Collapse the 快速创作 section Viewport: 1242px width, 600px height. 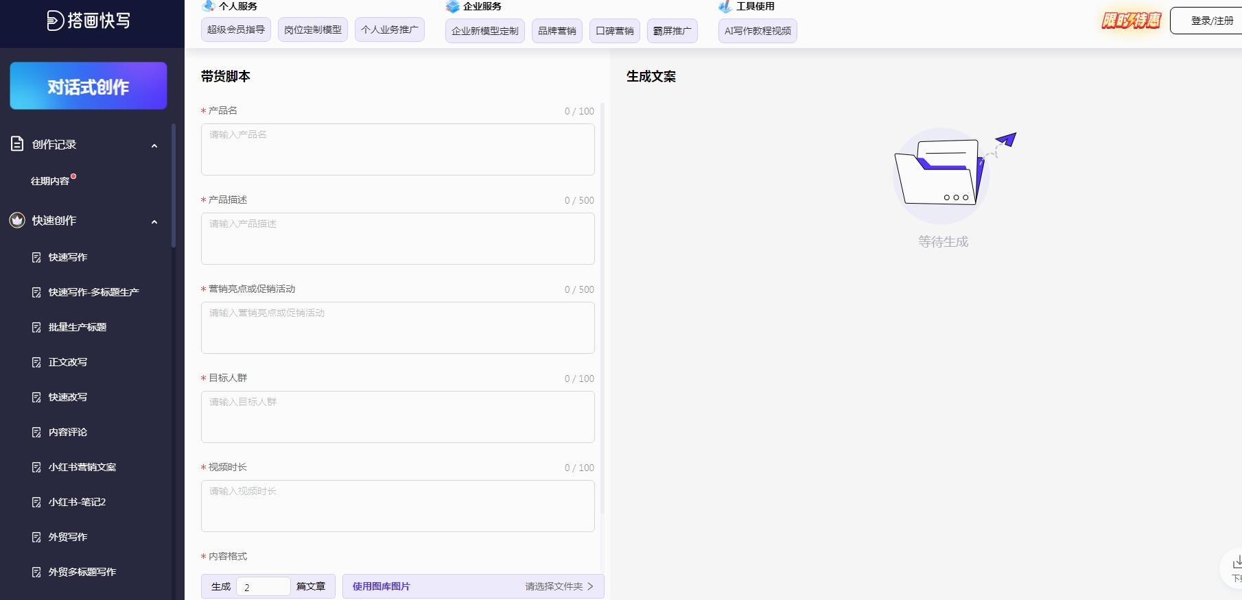tap(154, 221)
